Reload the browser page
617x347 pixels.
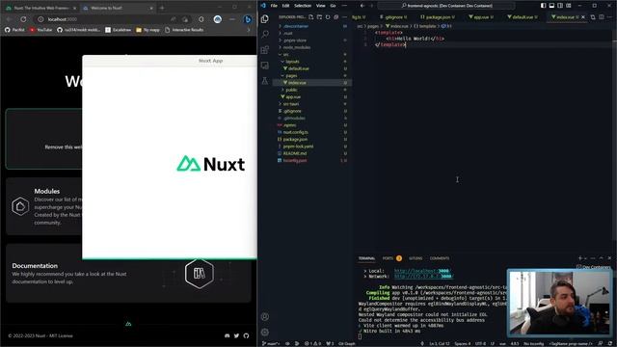click(23, 19)
